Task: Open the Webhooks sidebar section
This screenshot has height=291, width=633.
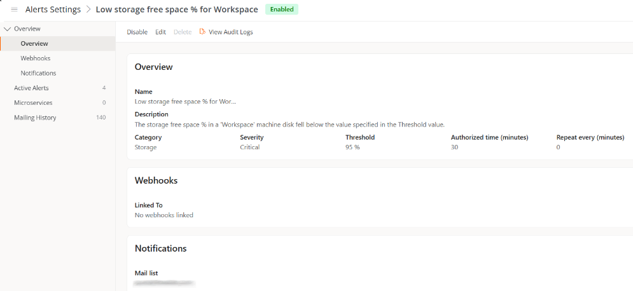Action: coord(35,58)
